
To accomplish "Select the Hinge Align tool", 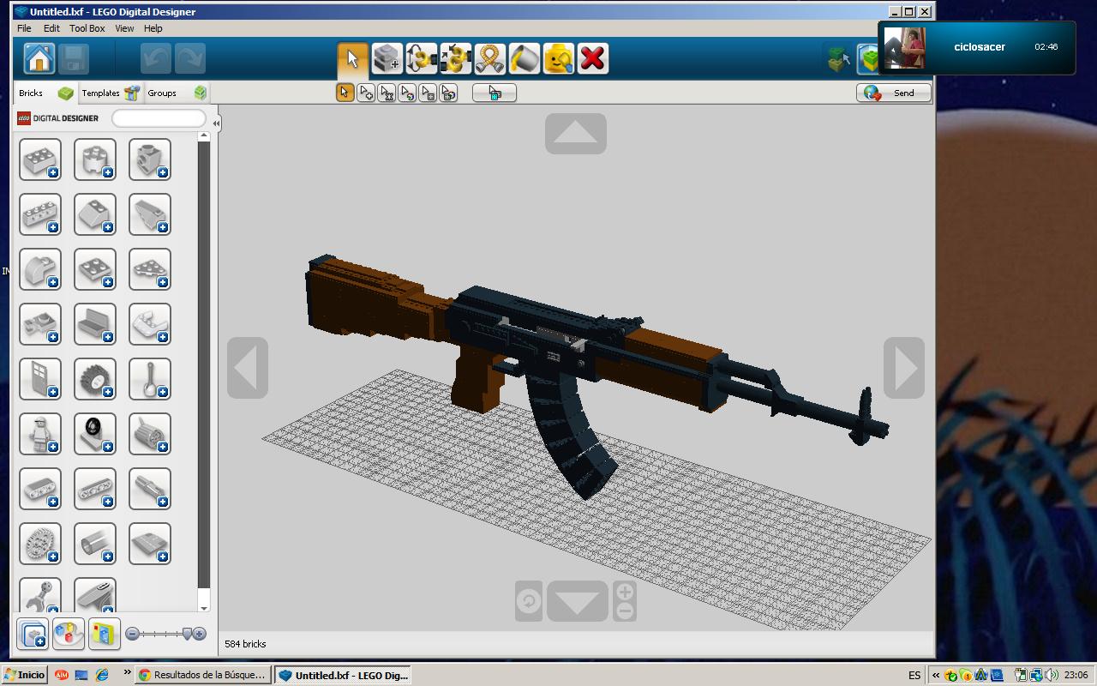I will [456, 58].
